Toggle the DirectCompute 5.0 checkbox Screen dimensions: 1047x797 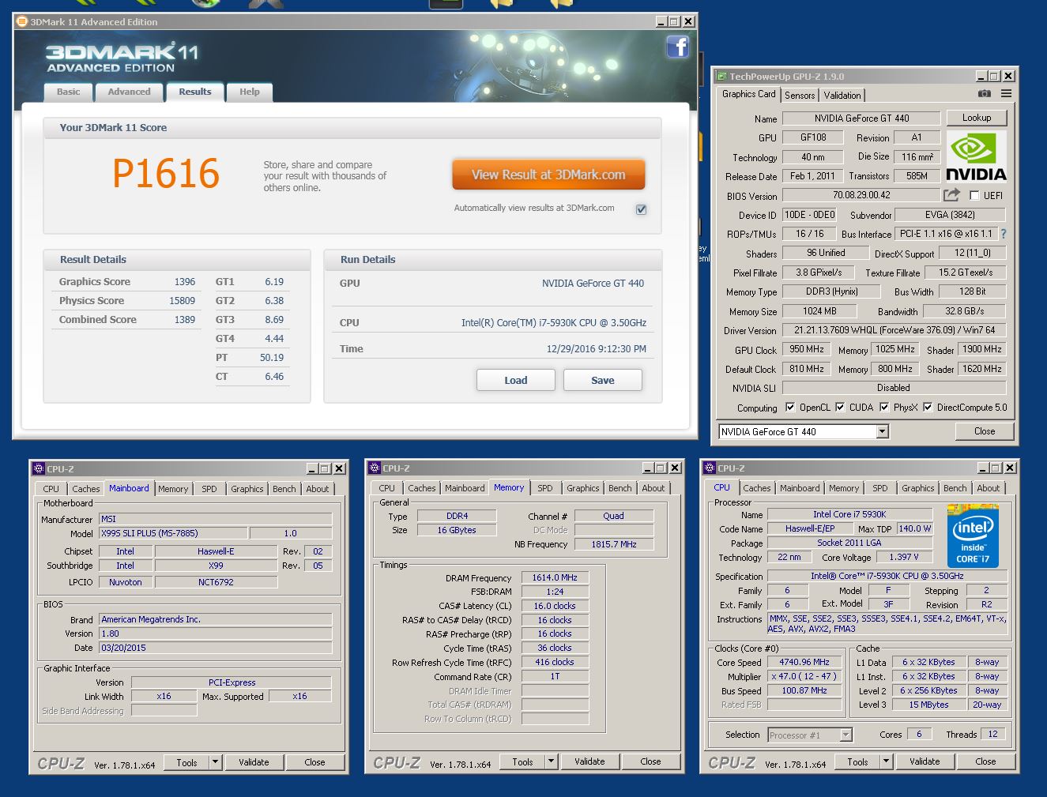click(x=928, y=408)
